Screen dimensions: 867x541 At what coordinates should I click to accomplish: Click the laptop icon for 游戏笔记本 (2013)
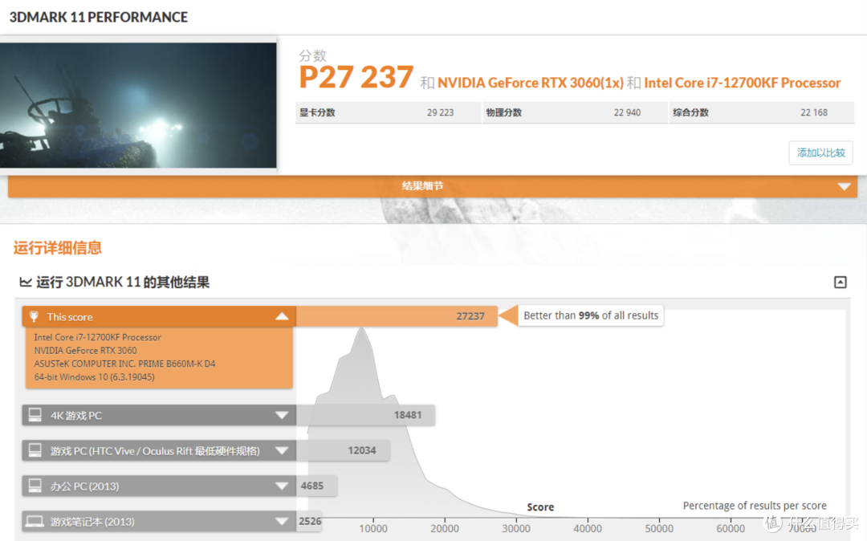click(x=35, y=521)
